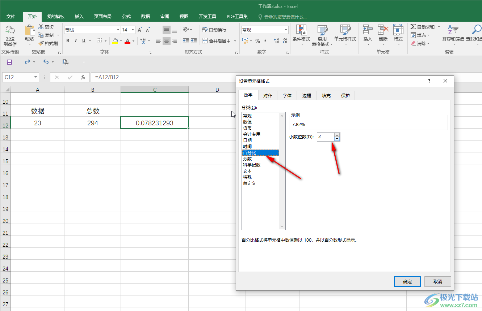Click the 确定 button
Screen dimensions: 482x311
(407, 281)
